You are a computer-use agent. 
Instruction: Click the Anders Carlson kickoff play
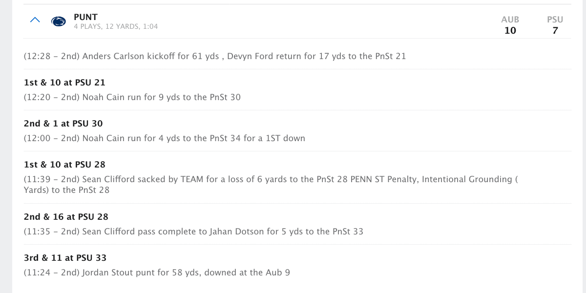coord(215,56)
